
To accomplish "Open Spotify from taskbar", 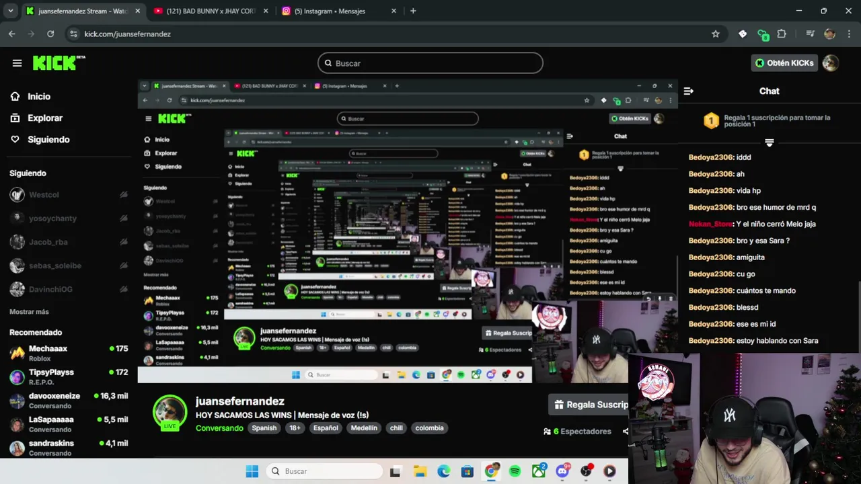I will pyautogui.click(x=515, y=471).
